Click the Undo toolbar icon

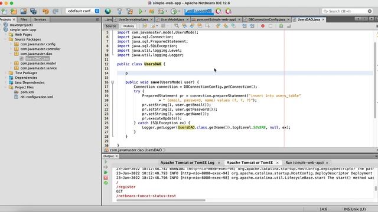pyautogui.click(x=45, y=11)
